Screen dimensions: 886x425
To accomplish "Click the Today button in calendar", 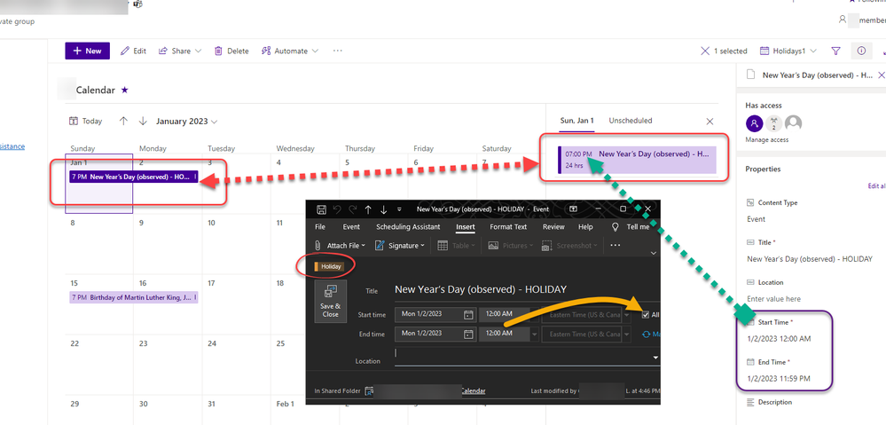I will tap(85, 121).
